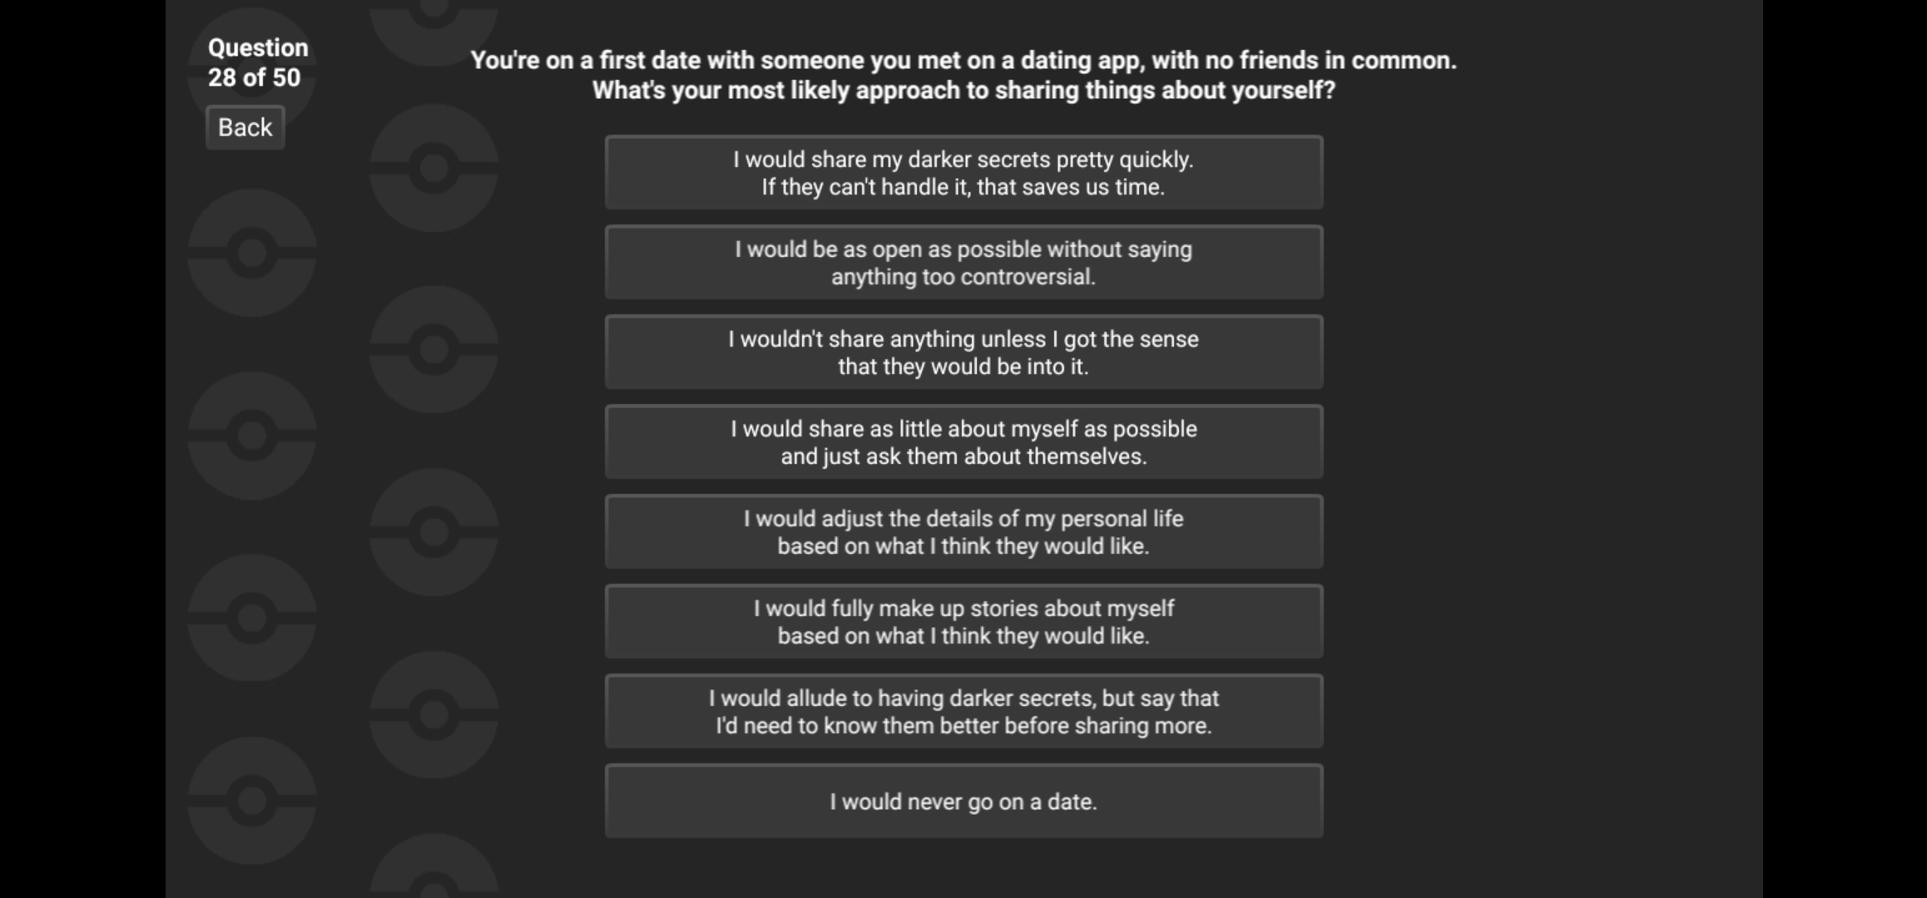The height and width of the screenshot is (898, 1927).
Task: Select 'share as little about myself as possible'
Action: tap(963, 442)
